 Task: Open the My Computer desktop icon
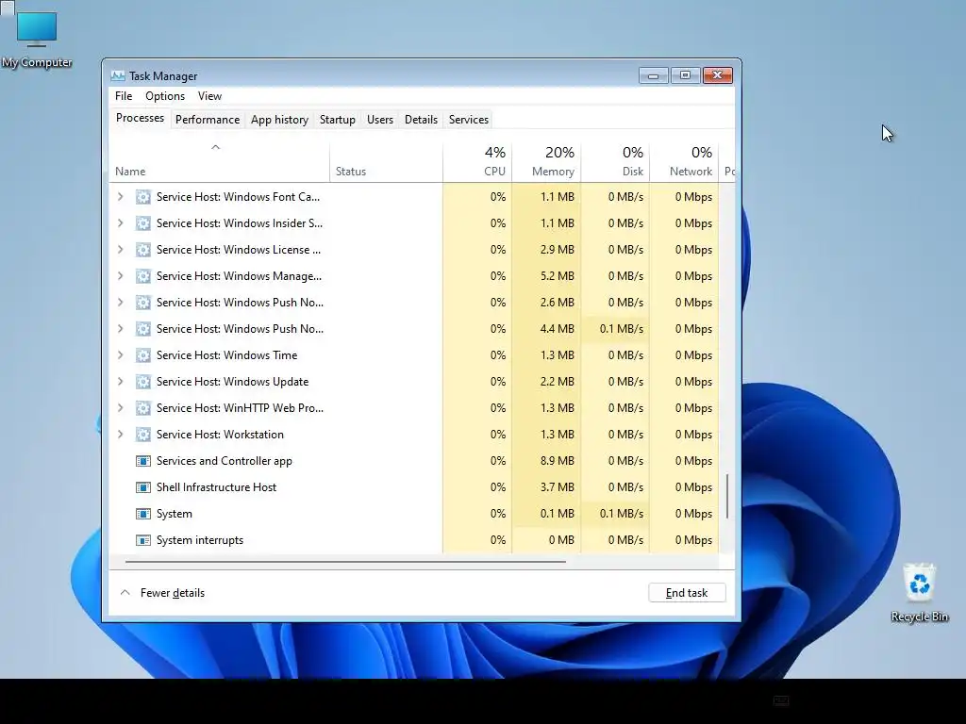(37, 40)
